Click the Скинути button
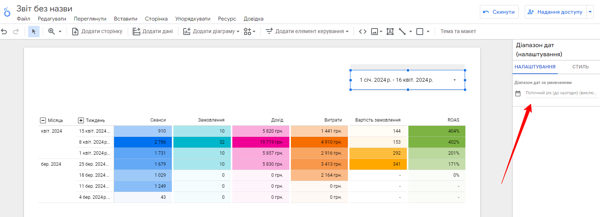The image size is (600, 217). pos(499,12)
